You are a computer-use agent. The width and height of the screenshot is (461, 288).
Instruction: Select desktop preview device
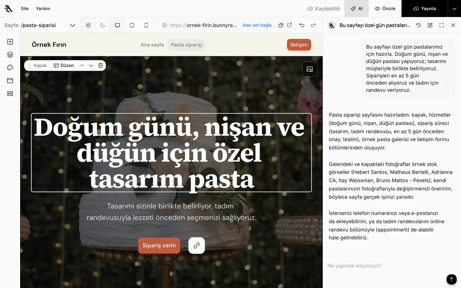117,25
